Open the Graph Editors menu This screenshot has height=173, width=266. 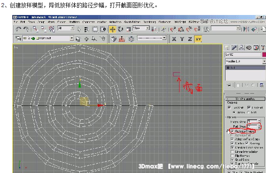132,22
